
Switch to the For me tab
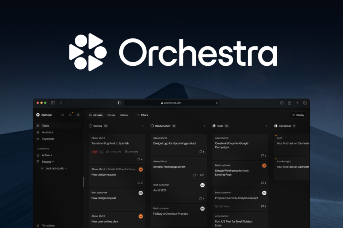tap(111, 115)
